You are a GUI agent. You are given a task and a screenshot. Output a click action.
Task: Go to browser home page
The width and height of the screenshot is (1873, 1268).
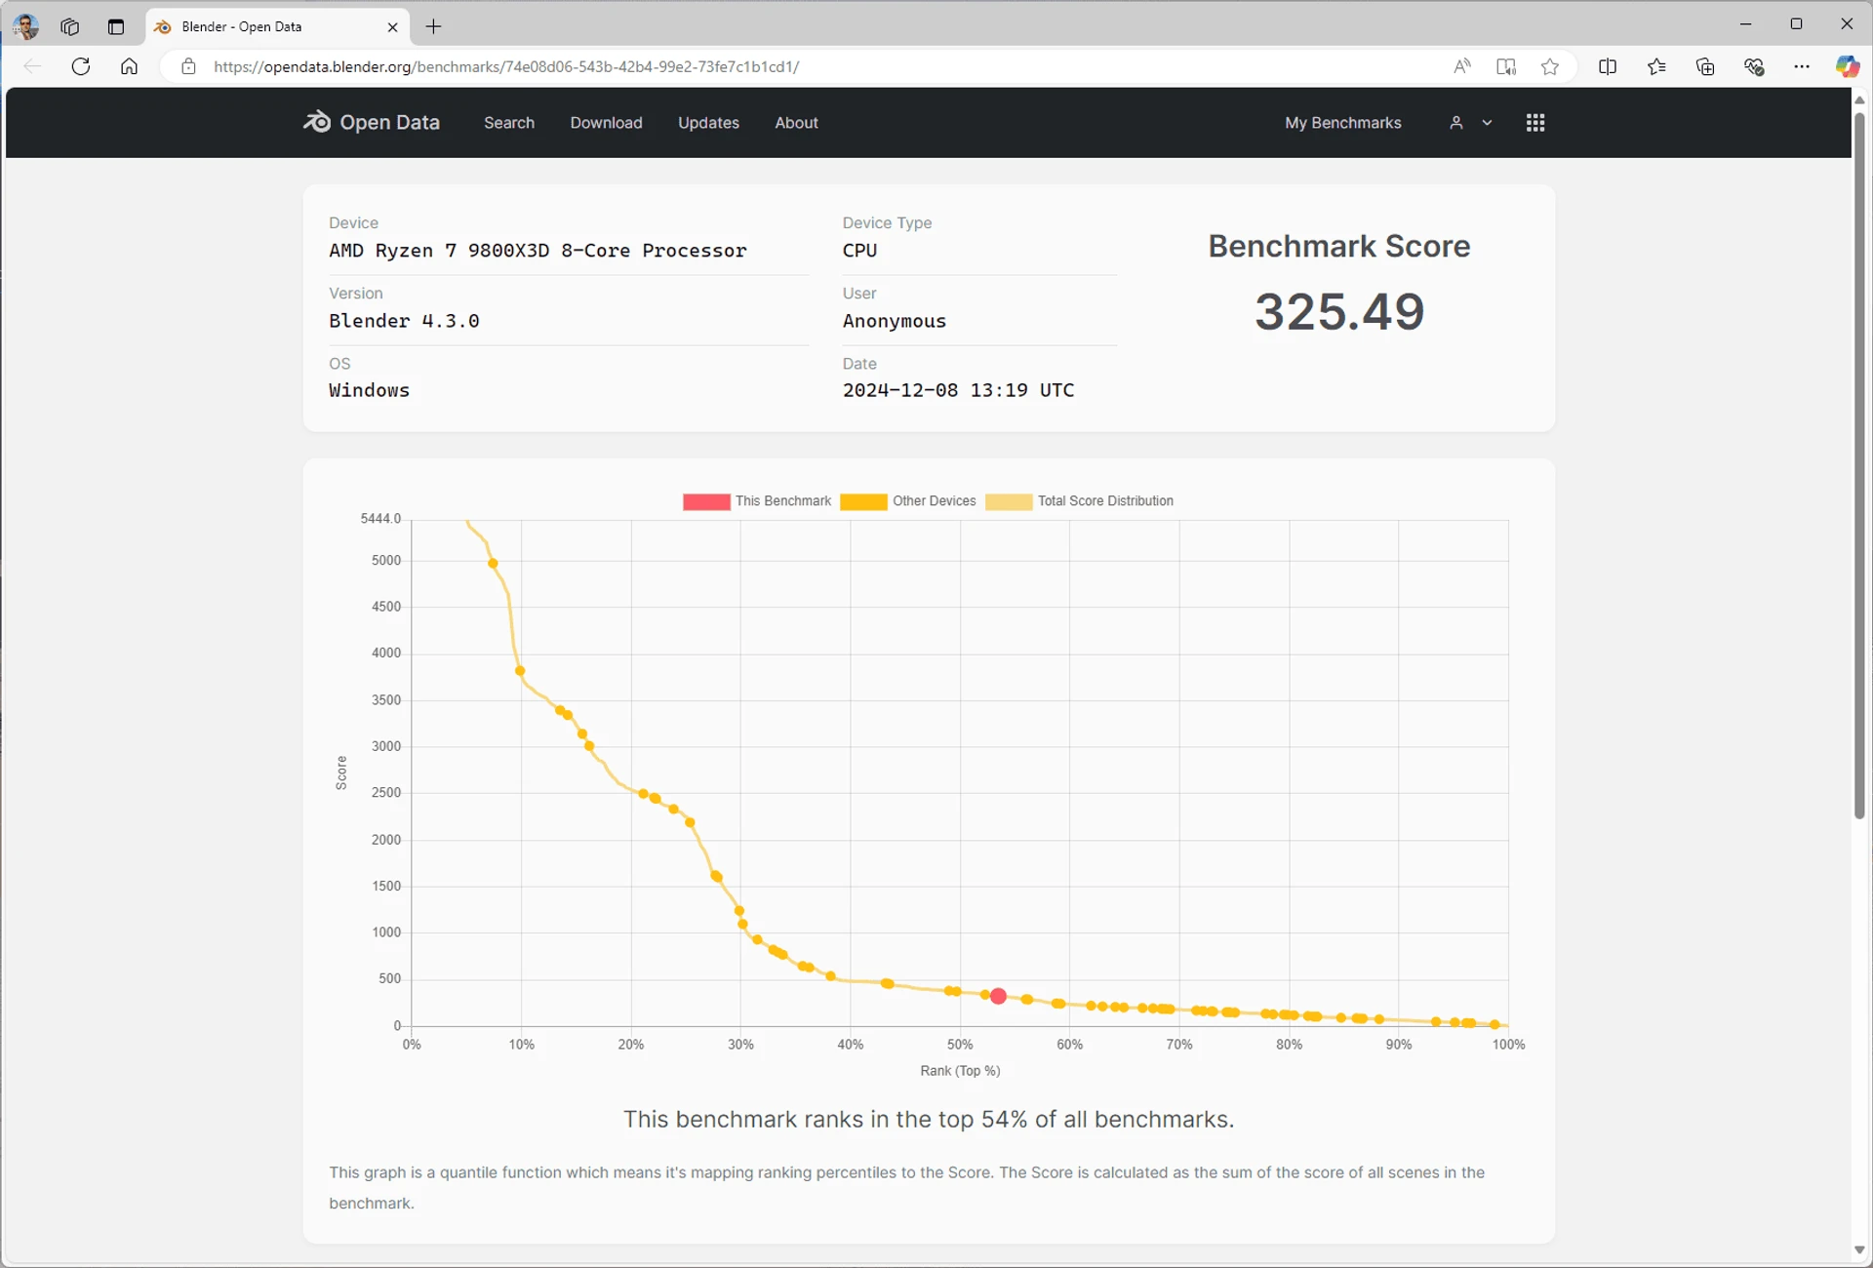[x=129, y=66]
